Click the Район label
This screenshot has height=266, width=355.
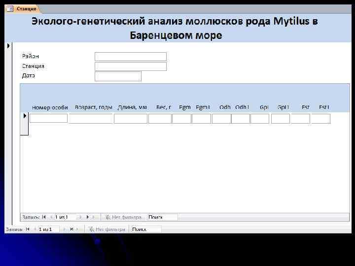[31, 56]
